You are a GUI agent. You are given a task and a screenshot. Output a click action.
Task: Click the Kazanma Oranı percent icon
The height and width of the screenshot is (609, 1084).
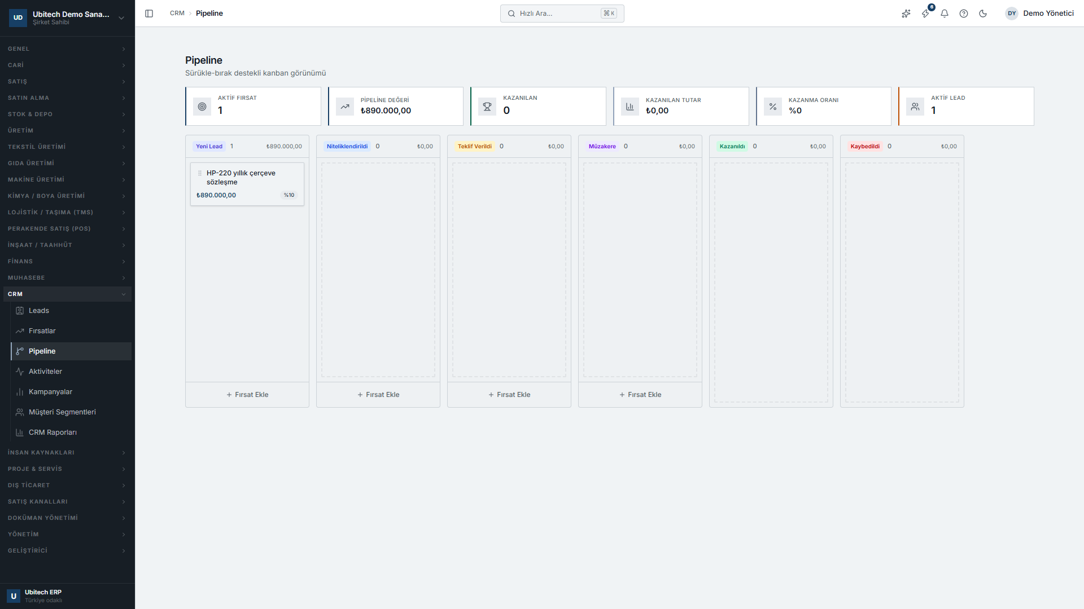click(x=773, y=107)
